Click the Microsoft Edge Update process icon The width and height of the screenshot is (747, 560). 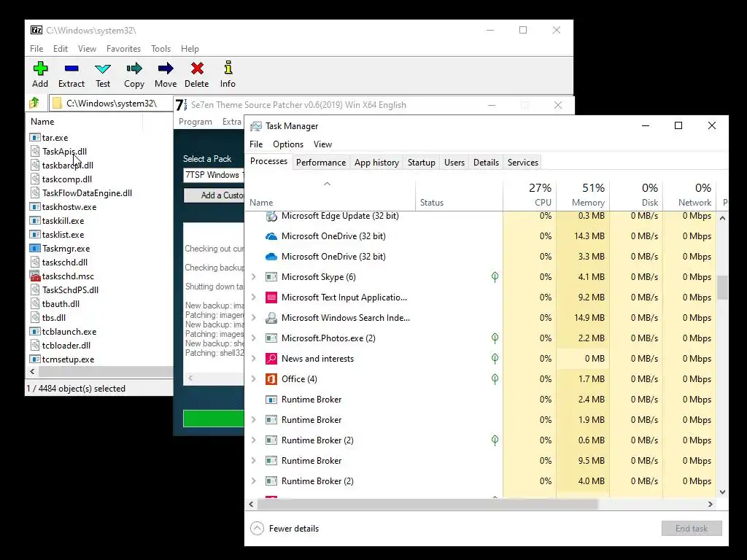271,216
